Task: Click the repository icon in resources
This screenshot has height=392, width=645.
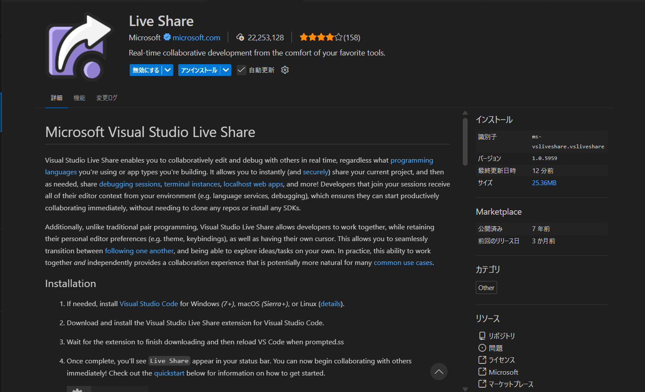Action: 482,336
